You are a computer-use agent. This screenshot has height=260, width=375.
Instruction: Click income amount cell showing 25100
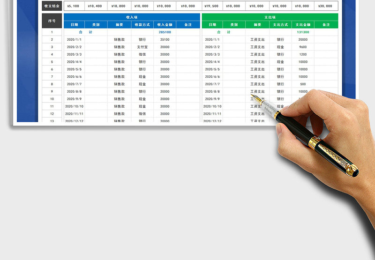tap(165, 39)
